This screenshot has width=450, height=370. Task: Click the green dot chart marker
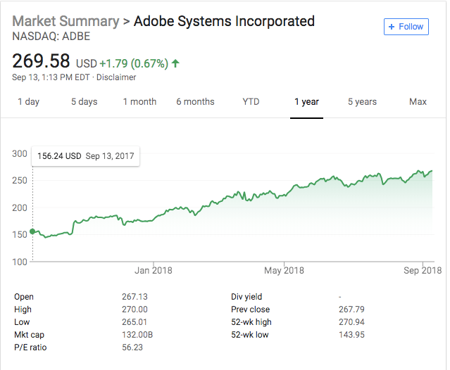pos(33,233)
